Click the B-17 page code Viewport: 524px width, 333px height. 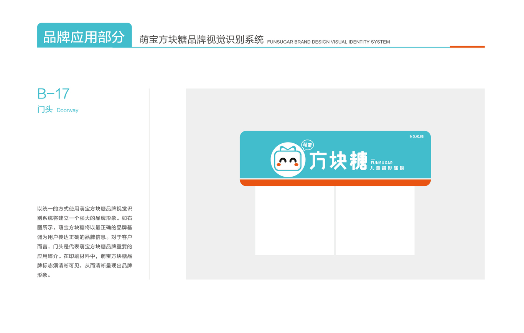[53, 94]
